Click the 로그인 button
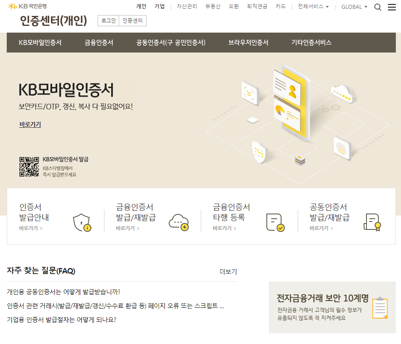 coord(108,21)
